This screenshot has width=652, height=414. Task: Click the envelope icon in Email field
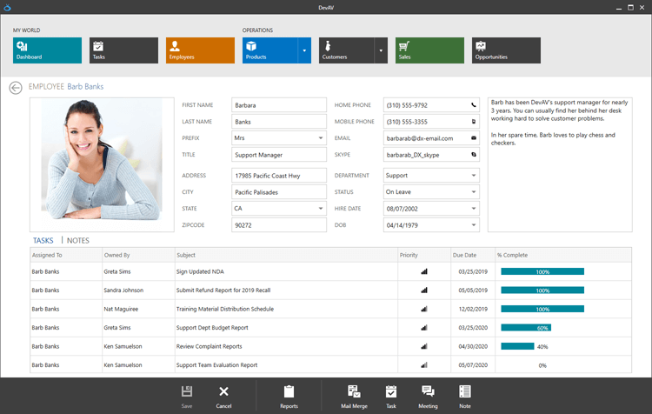(x=474, y=137)
